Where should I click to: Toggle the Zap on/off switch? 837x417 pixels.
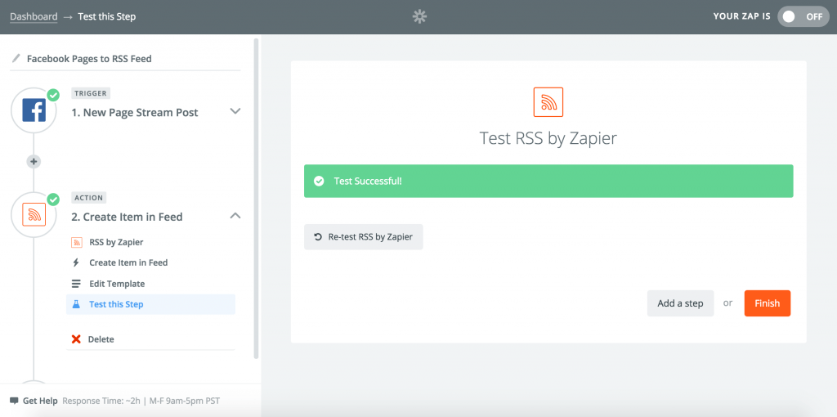[803, 16]
